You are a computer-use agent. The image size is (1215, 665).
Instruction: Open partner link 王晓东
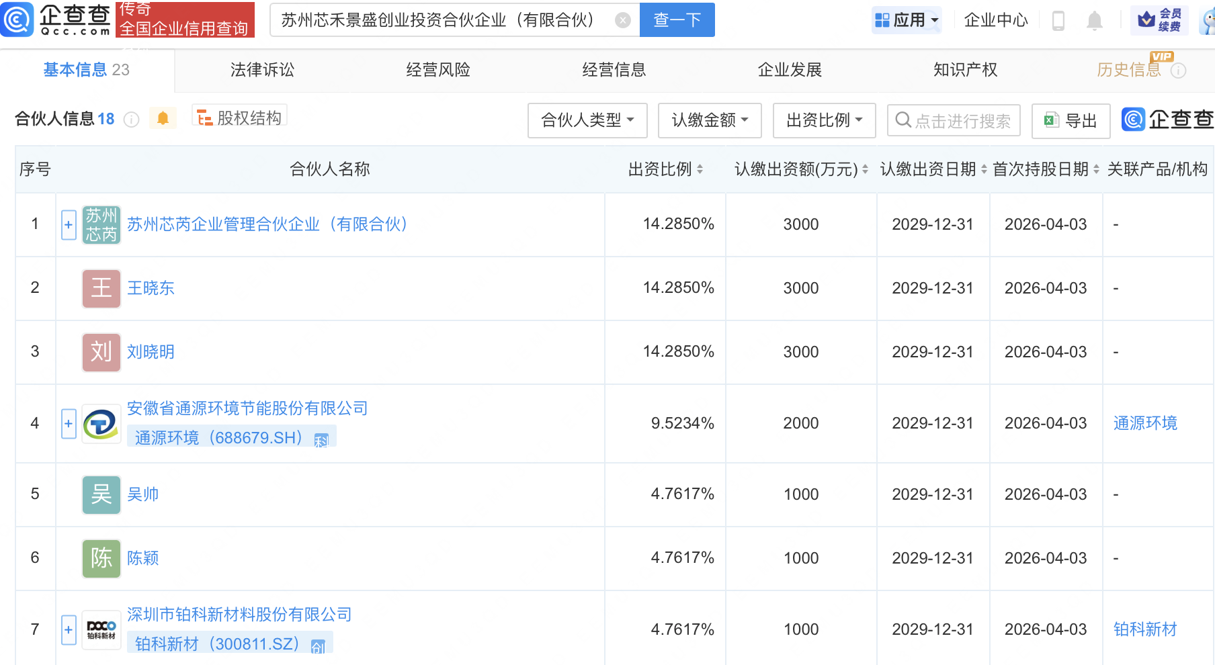(151, 288)
